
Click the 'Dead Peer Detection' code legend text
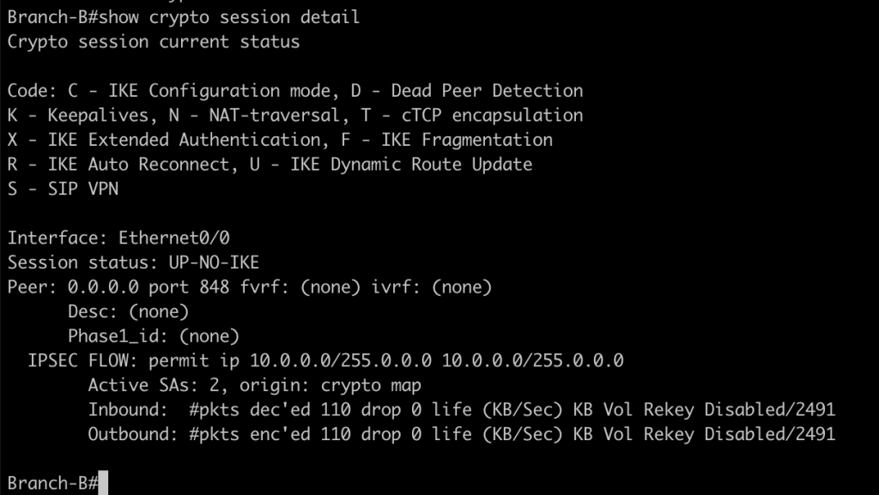click(487, 90)
